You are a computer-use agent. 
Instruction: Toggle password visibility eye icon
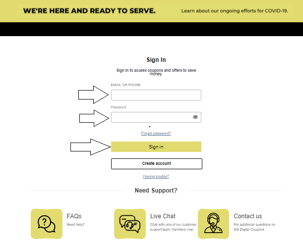(195, 117)
